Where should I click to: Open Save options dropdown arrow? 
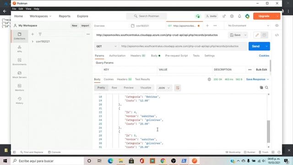coord(245,35)
